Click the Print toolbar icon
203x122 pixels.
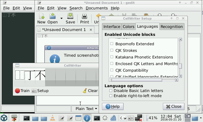[84, 18]
